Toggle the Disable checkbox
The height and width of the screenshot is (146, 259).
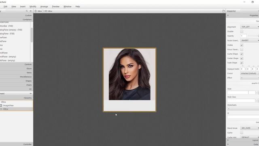tap(242, 31)
